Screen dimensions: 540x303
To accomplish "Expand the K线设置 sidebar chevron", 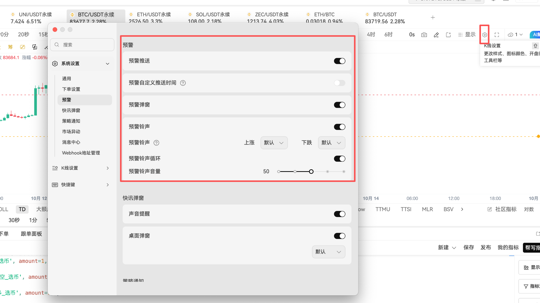I will pyautogui.click(x=108, y=168).
